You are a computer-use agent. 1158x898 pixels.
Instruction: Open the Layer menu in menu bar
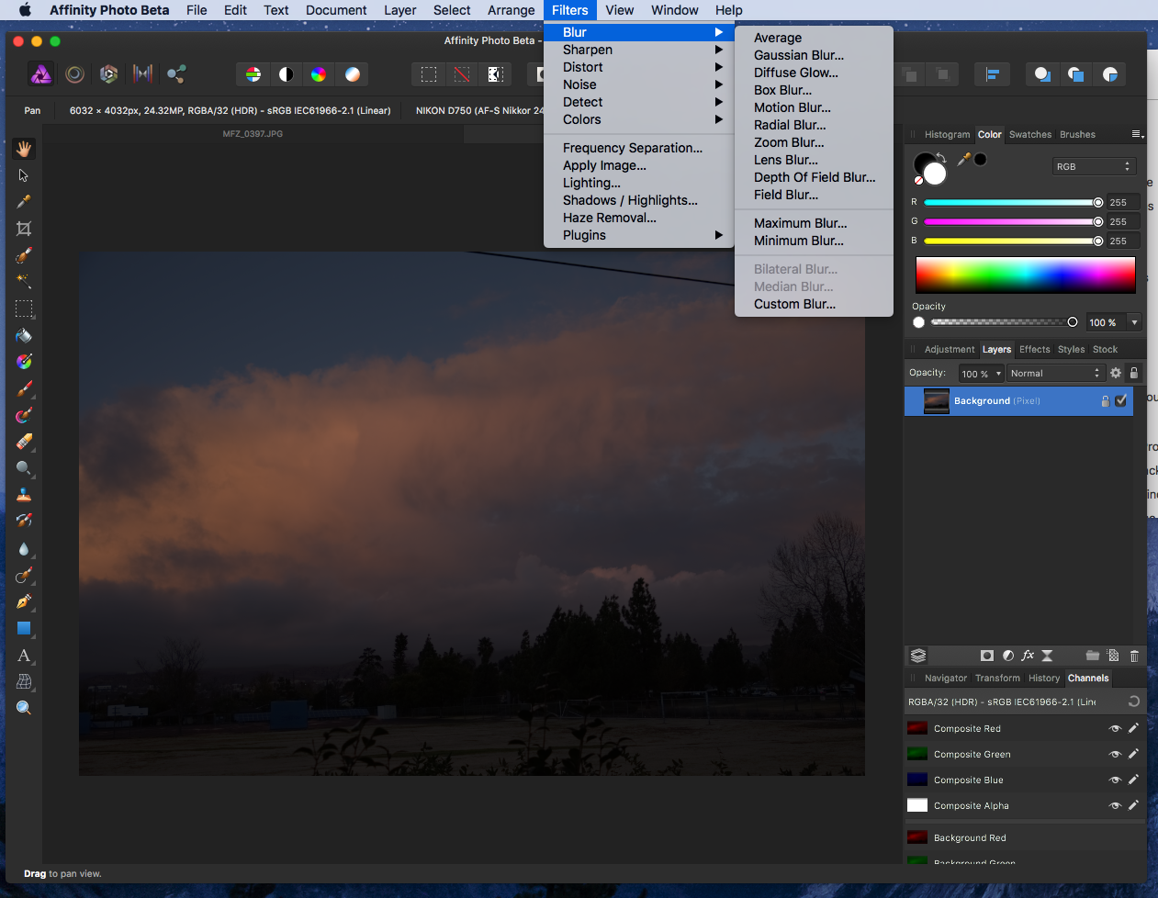[x=399, y=10]
